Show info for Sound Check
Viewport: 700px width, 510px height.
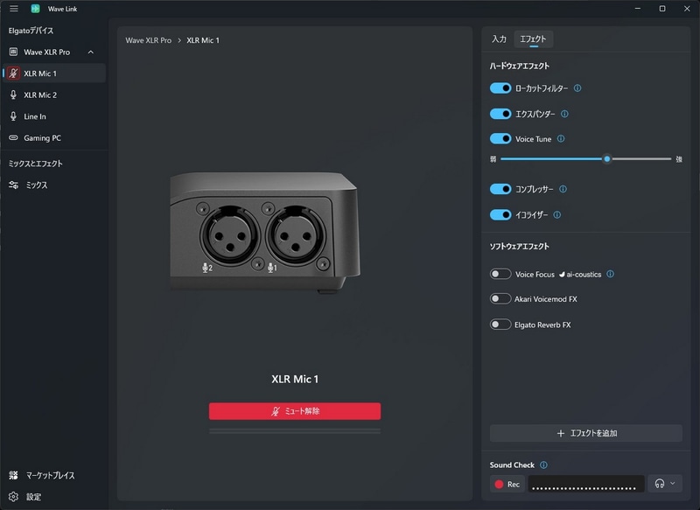click(x=543, y=465)
